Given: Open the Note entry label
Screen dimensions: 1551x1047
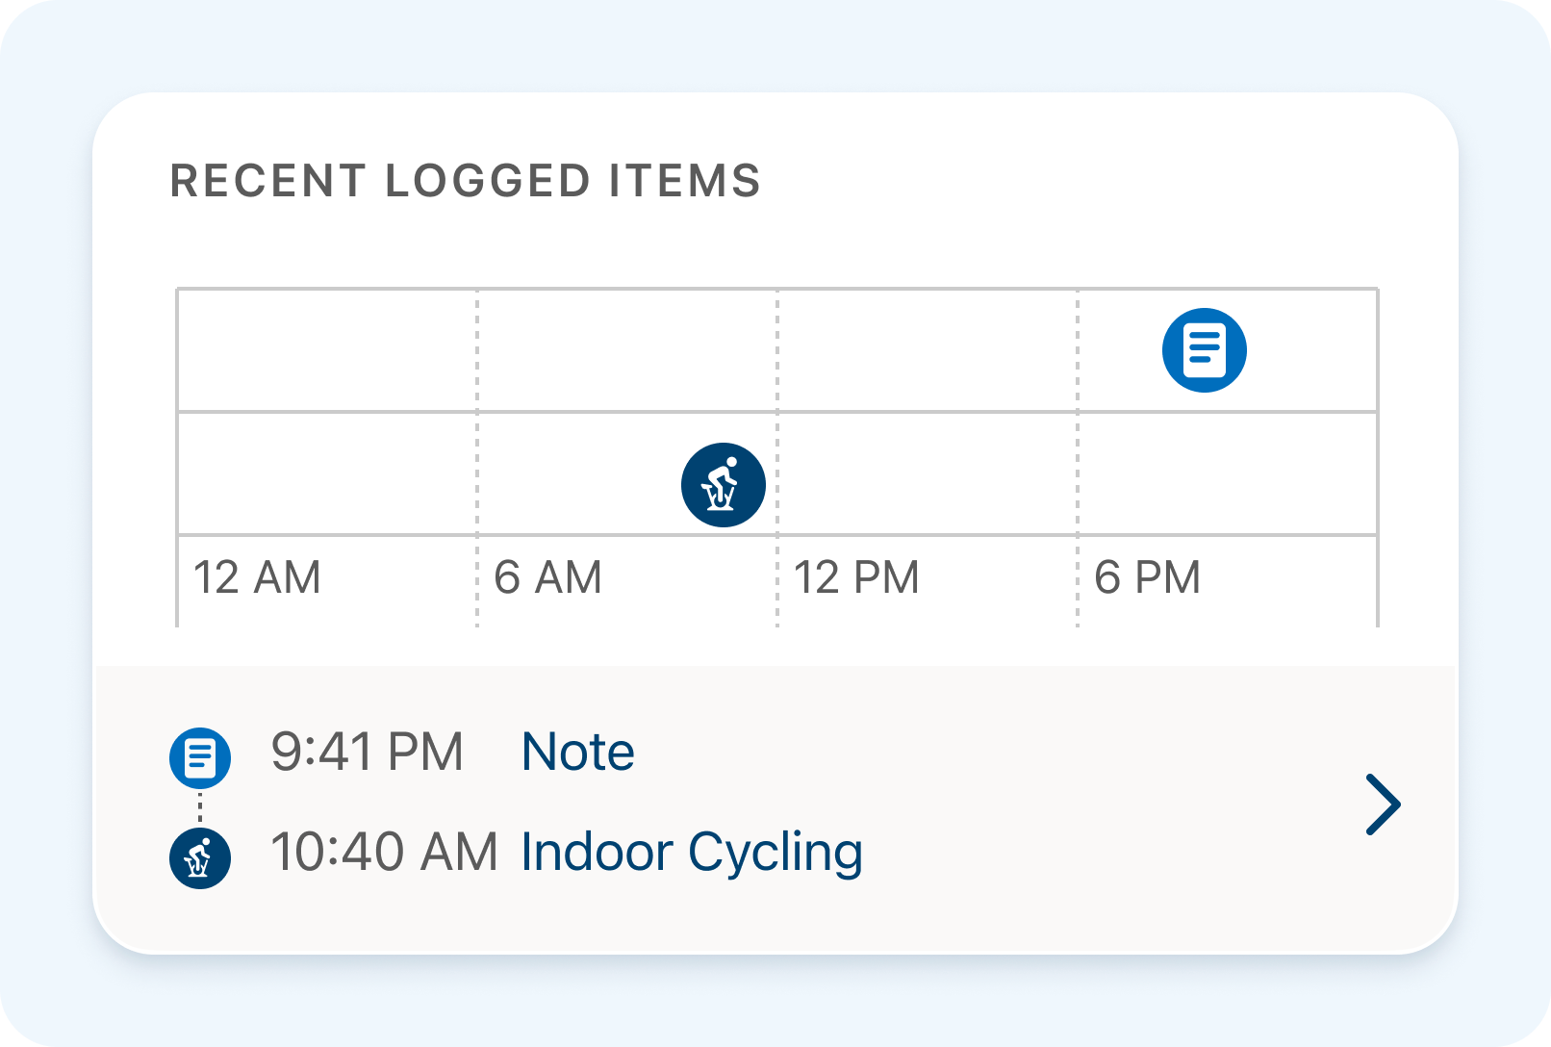Looking at the screenshot, I should (577, 752).
